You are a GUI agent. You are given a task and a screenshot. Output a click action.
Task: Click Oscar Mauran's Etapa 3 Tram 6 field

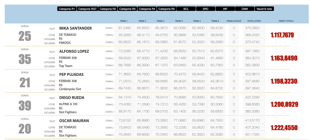216,135
